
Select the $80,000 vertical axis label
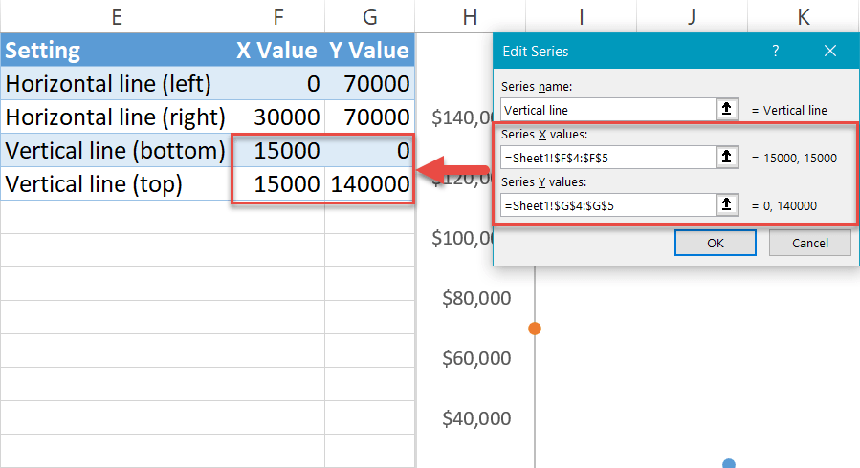tap(476, 298)
